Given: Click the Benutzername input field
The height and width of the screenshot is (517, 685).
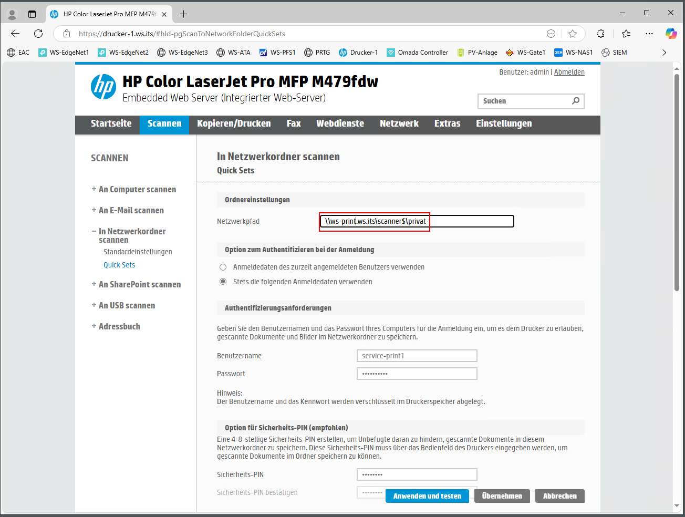Looking at the screenshot, I should [x=417, y=356].
